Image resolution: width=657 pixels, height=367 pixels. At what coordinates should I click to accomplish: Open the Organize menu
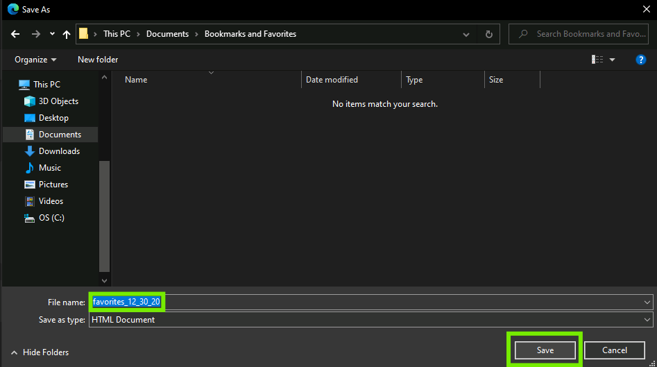point(35,60)
